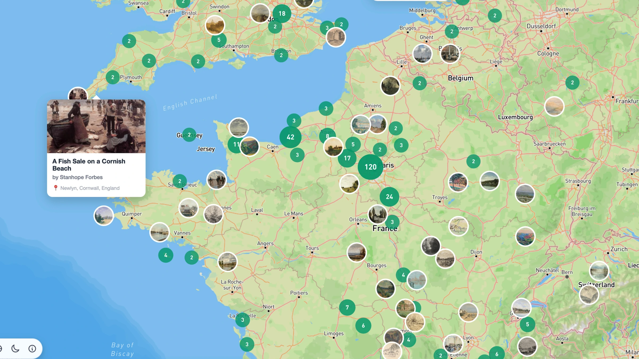This screenshot has width=639, height=359.
Task: Expand the 2 cluster beside Plymouth
Action: click(x=113, y=77)
